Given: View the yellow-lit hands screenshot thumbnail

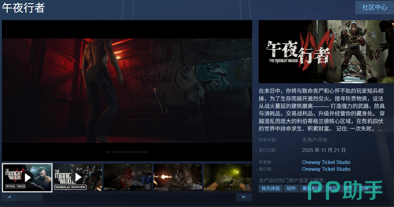Looking at the screenshot, I should (228, 177).
